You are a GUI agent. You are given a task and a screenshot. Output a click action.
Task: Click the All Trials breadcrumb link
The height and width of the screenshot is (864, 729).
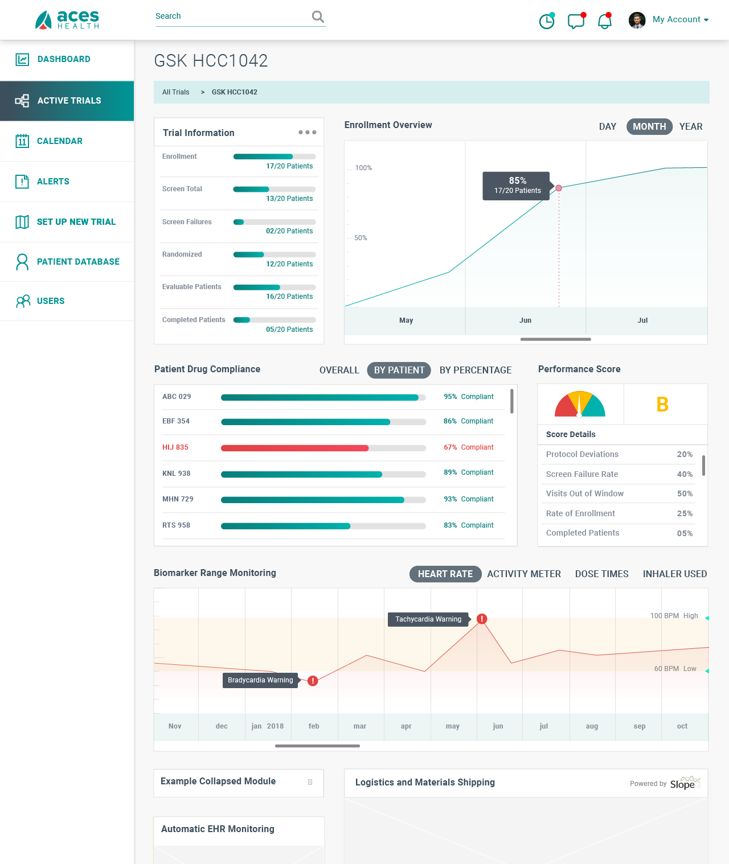[175, 92]
